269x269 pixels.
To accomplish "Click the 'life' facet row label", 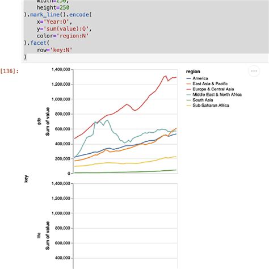I will pos(39,236).
